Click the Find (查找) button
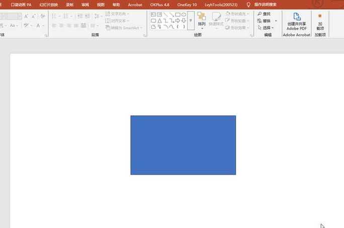The width and height of the screenshot is (344, 228). (x=264, y=14)
